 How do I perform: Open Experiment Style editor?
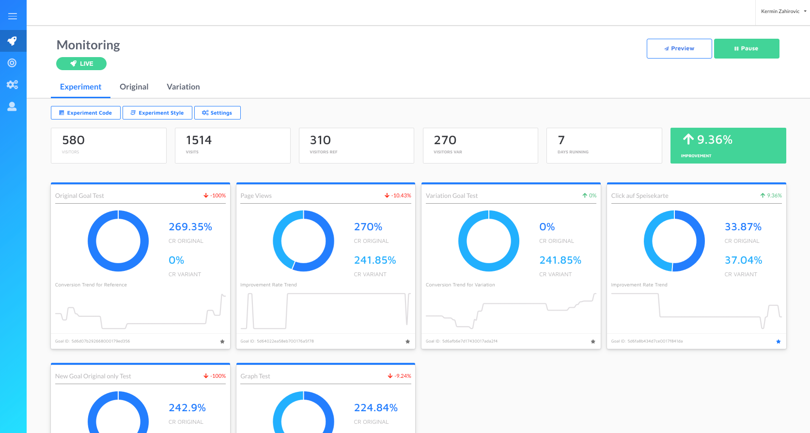point(157,113)
